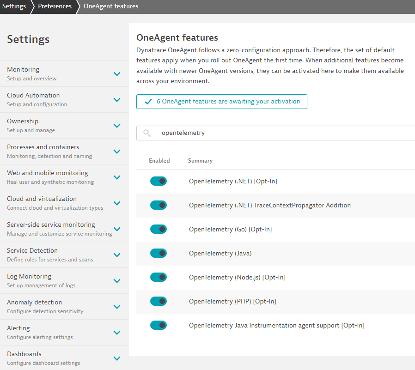Turn off OpenTelemetry (Java) switch
This screenshot has height=370, width=415.
(x=159, y=254)
